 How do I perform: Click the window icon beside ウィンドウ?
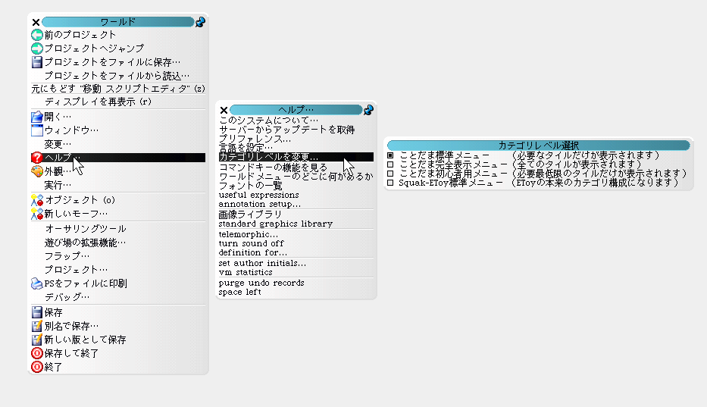click(36, 130)
